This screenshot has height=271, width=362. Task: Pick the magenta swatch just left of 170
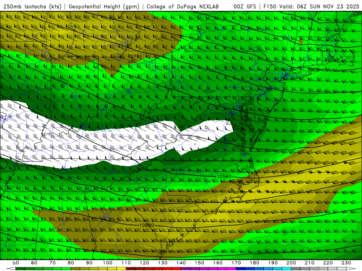(x=231, y=269)
